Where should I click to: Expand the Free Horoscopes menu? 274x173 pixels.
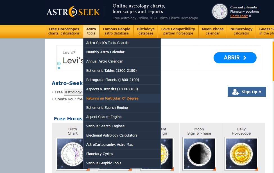[64, 31]
